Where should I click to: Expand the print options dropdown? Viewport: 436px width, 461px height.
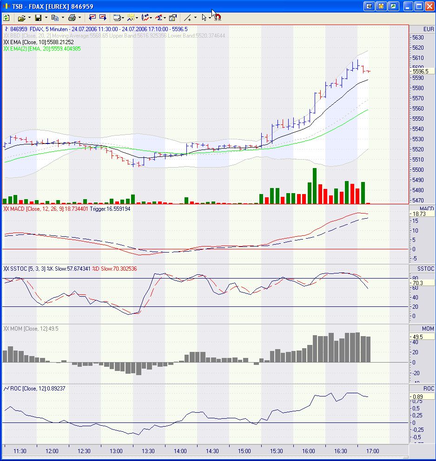click(x=80, y=17)
